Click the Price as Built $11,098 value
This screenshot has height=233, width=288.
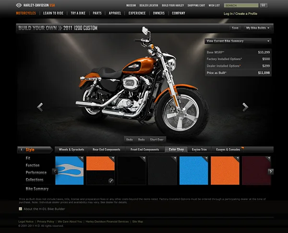[x=264, y=73]
